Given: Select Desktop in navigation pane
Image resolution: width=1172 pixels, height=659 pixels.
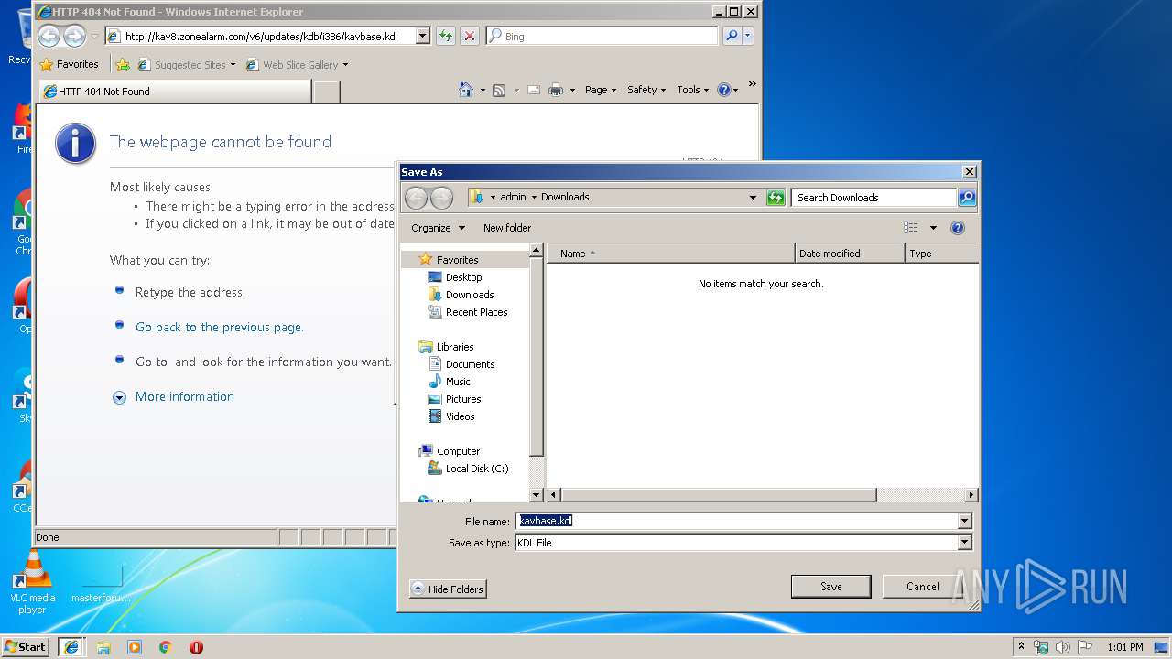Looking at the screenshot, I should [x=463, y=277].
